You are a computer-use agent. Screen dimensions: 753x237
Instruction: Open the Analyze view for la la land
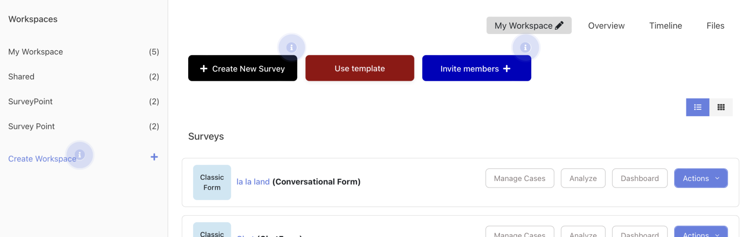coord(583,178)
